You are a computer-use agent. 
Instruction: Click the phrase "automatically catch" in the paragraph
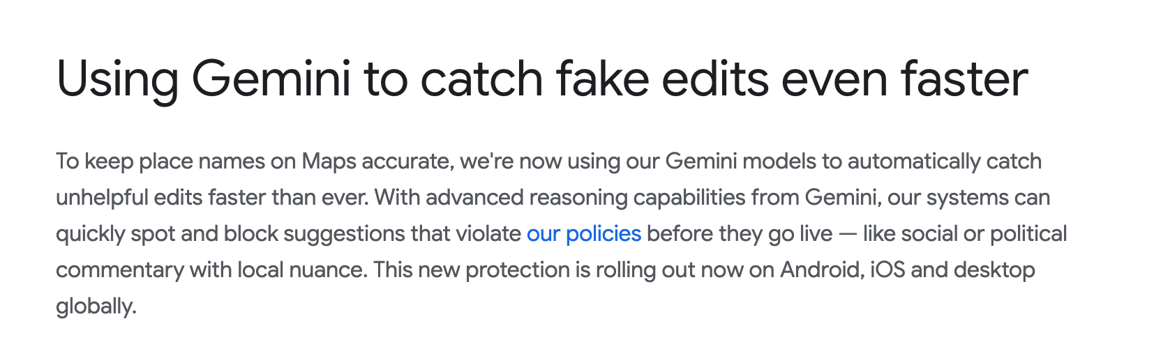point(944,162)
